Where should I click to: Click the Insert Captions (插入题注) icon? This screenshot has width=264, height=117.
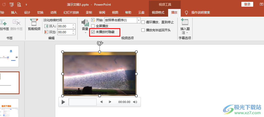pyautogui.click(x=185, y=23)
